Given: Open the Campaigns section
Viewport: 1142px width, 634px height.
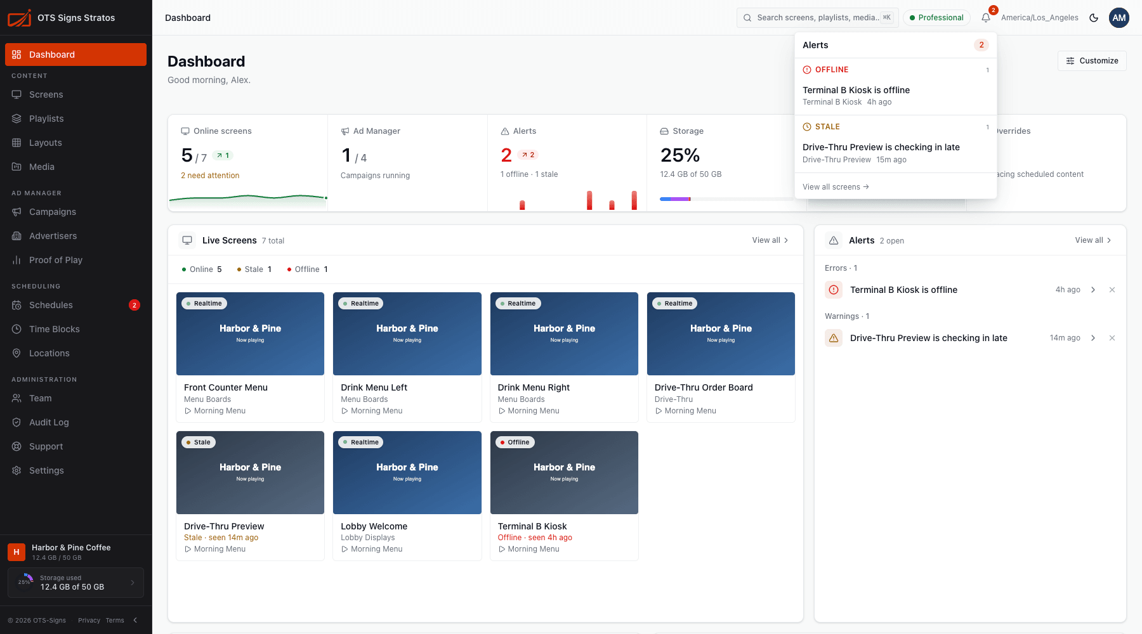Looking at the screenshot, I should (x=75, y=212).
